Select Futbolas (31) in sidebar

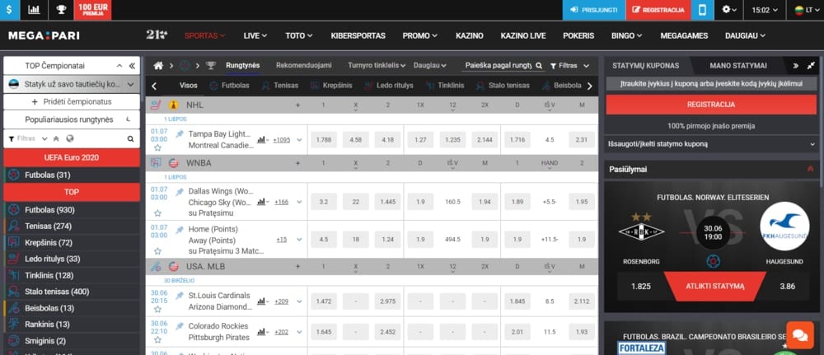click(x=72, y=175)
